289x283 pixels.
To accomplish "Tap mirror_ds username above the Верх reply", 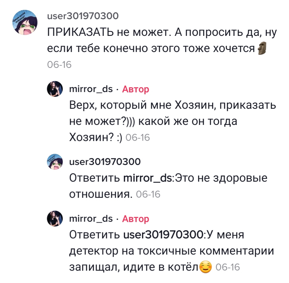I will click(91, 89).
